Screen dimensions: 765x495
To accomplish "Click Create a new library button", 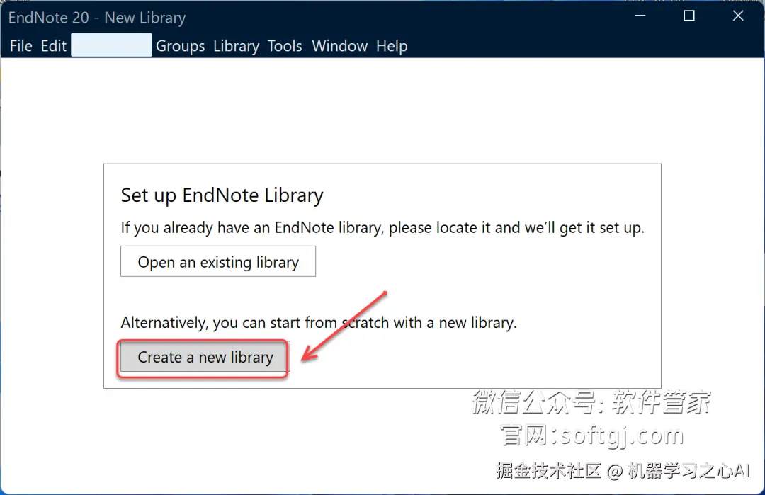I will pyautogui.click(x=205, y=357).
